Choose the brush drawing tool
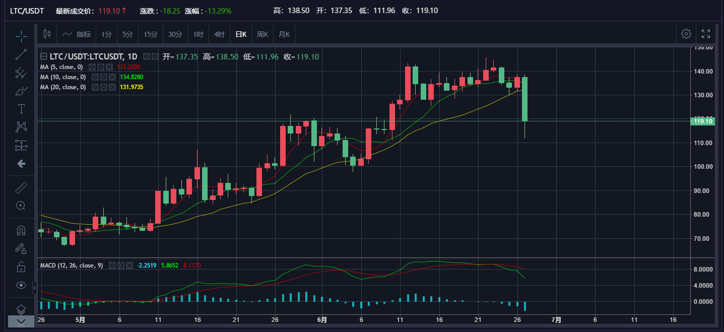This screenshot has height=332, width=724. click(x=21, y=91)
